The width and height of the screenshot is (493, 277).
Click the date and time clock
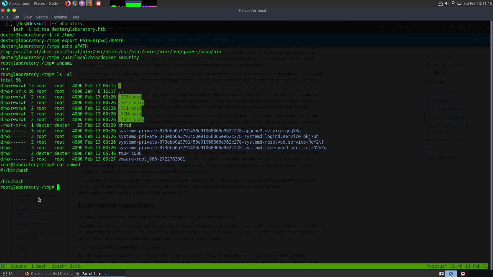pyautogui.click(x=477, y=3)
